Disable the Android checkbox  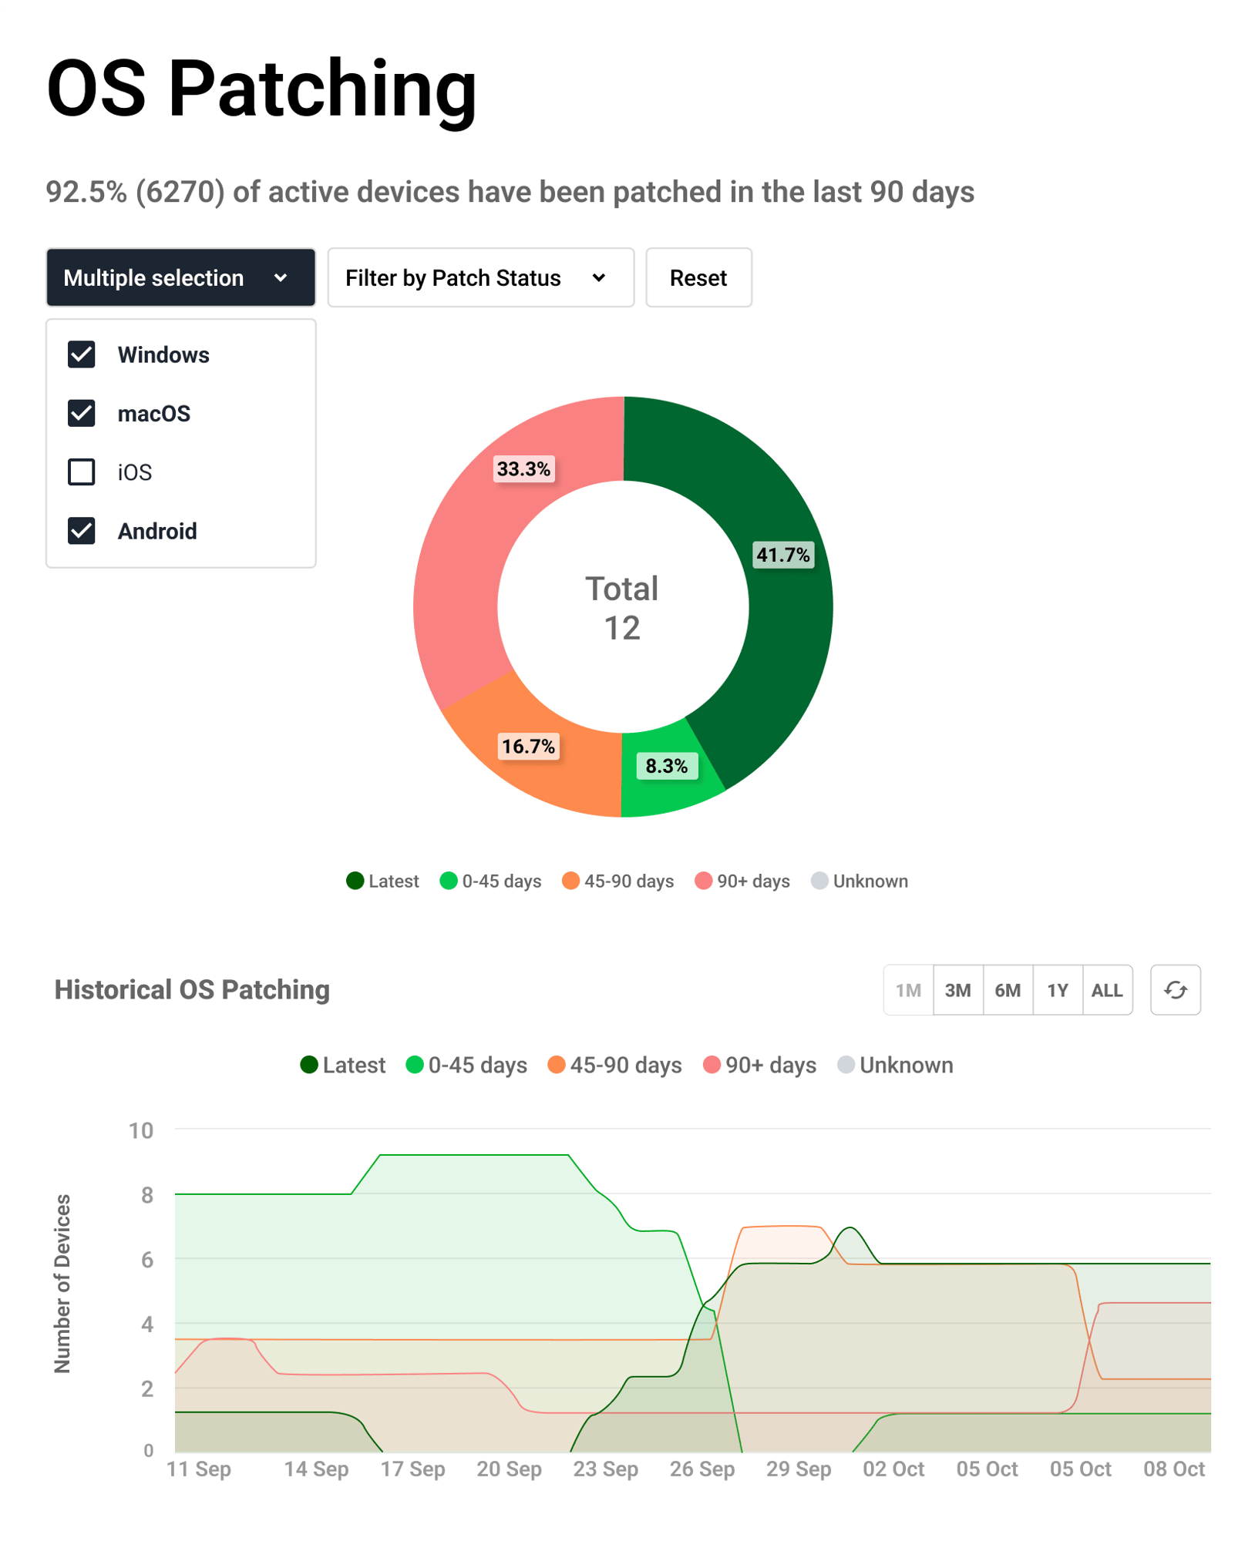click(x=82, y=531)
